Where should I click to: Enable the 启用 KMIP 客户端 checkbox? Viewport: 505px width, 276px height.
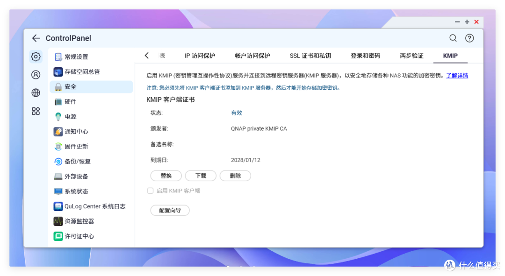click(x=151, y=191)
